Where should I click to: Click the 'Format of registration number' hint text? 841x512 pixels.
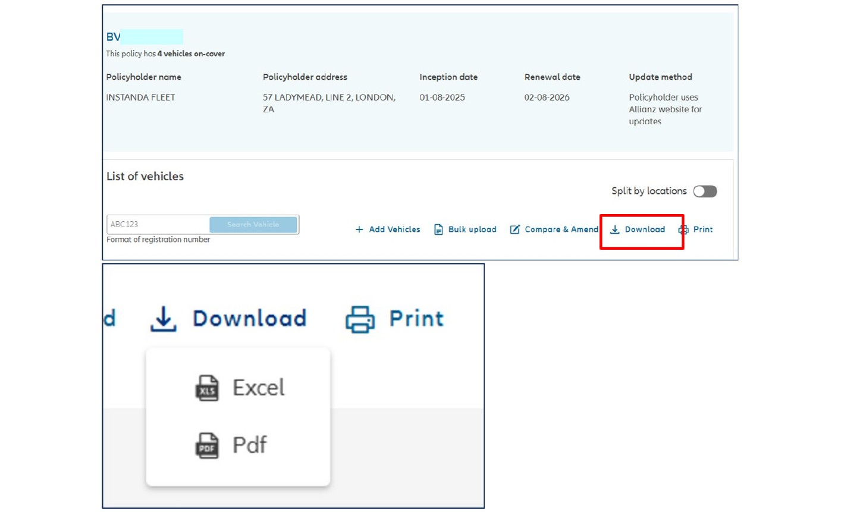tap(158, 240)
